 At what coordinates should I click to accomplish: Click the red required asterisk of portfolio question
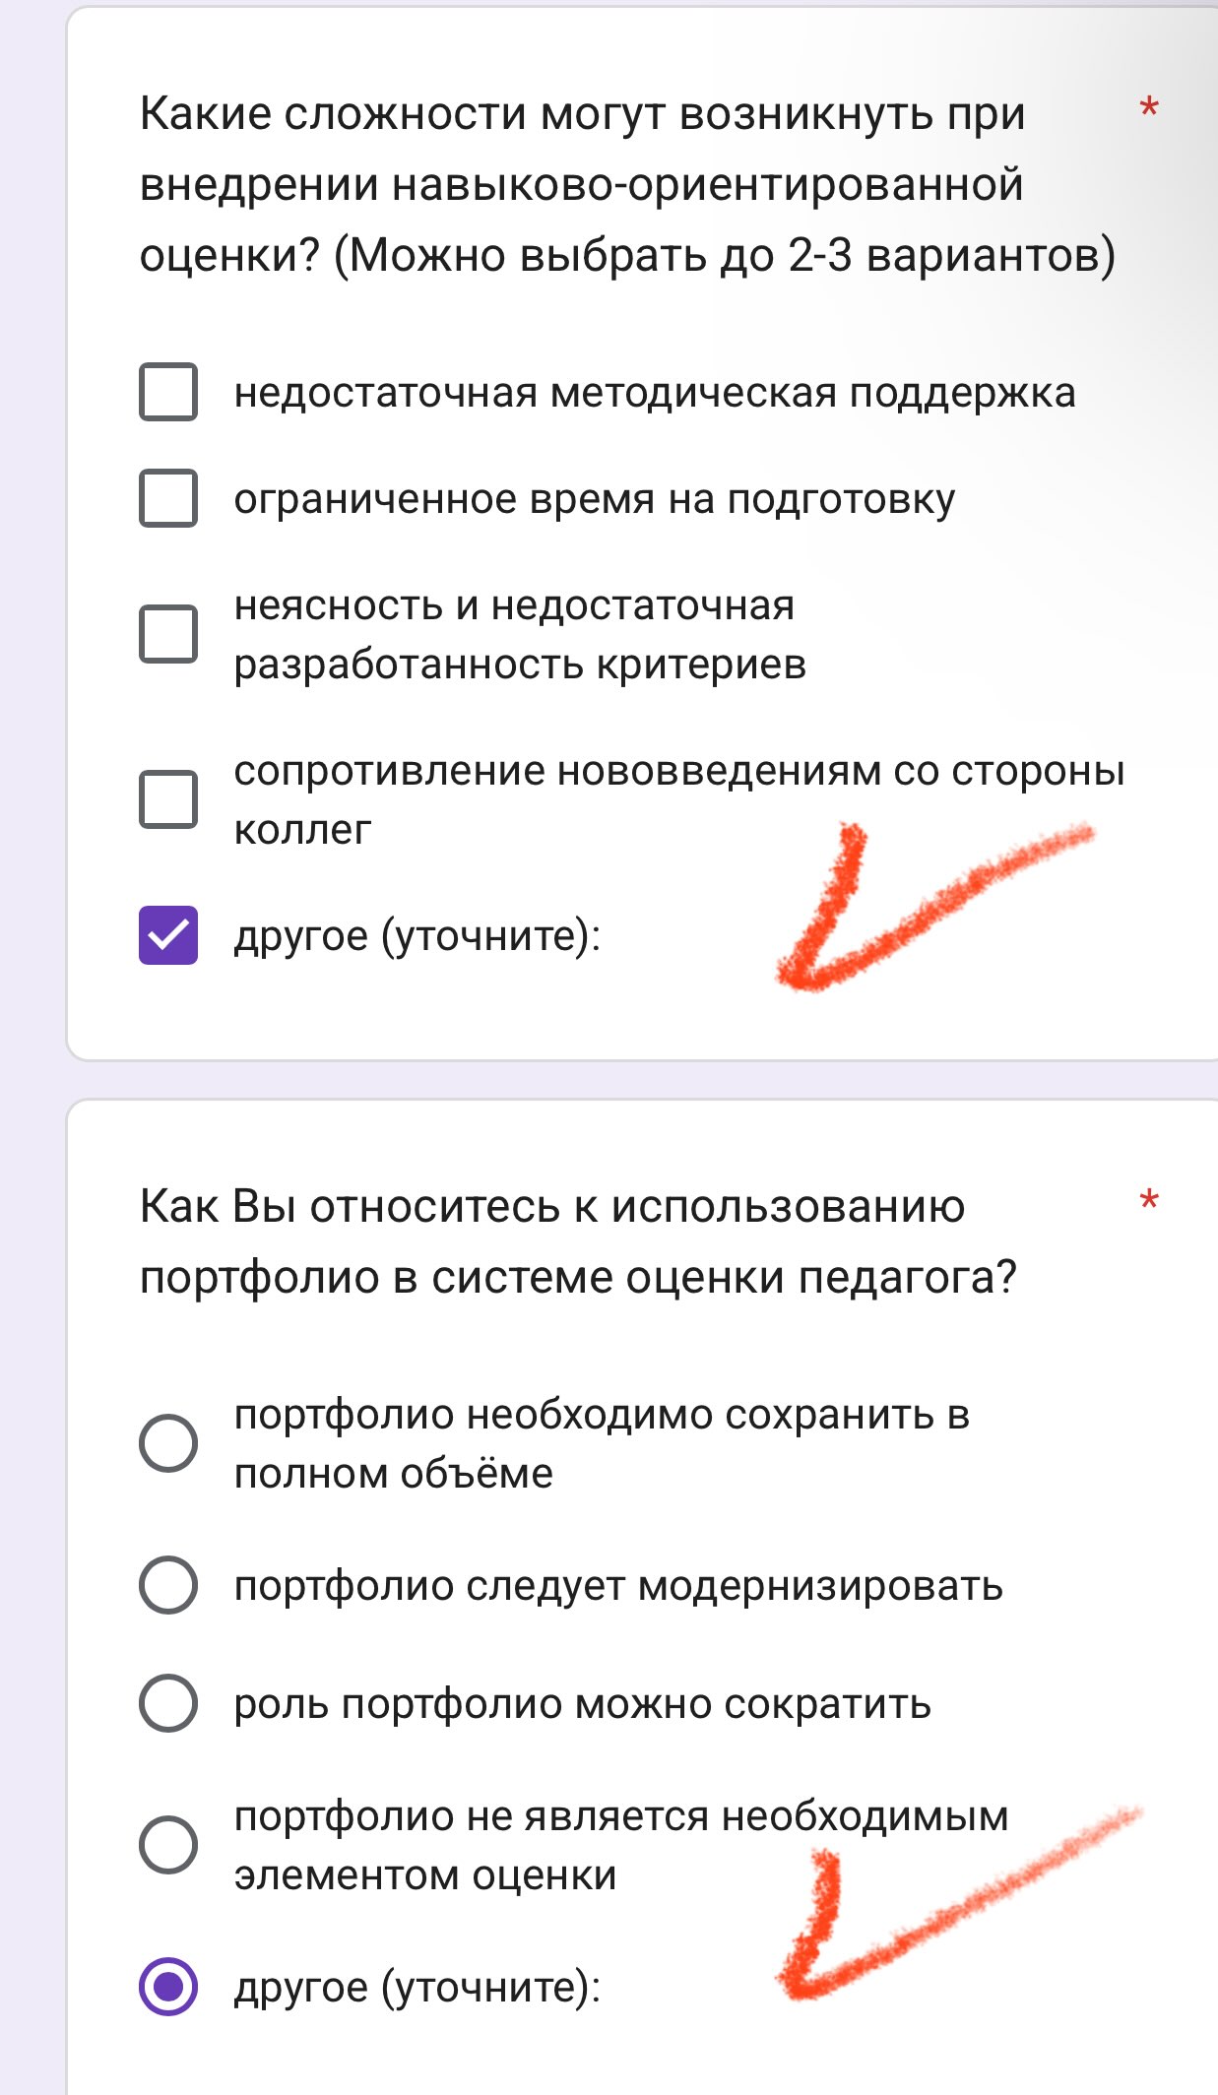pos(1148,1201)
